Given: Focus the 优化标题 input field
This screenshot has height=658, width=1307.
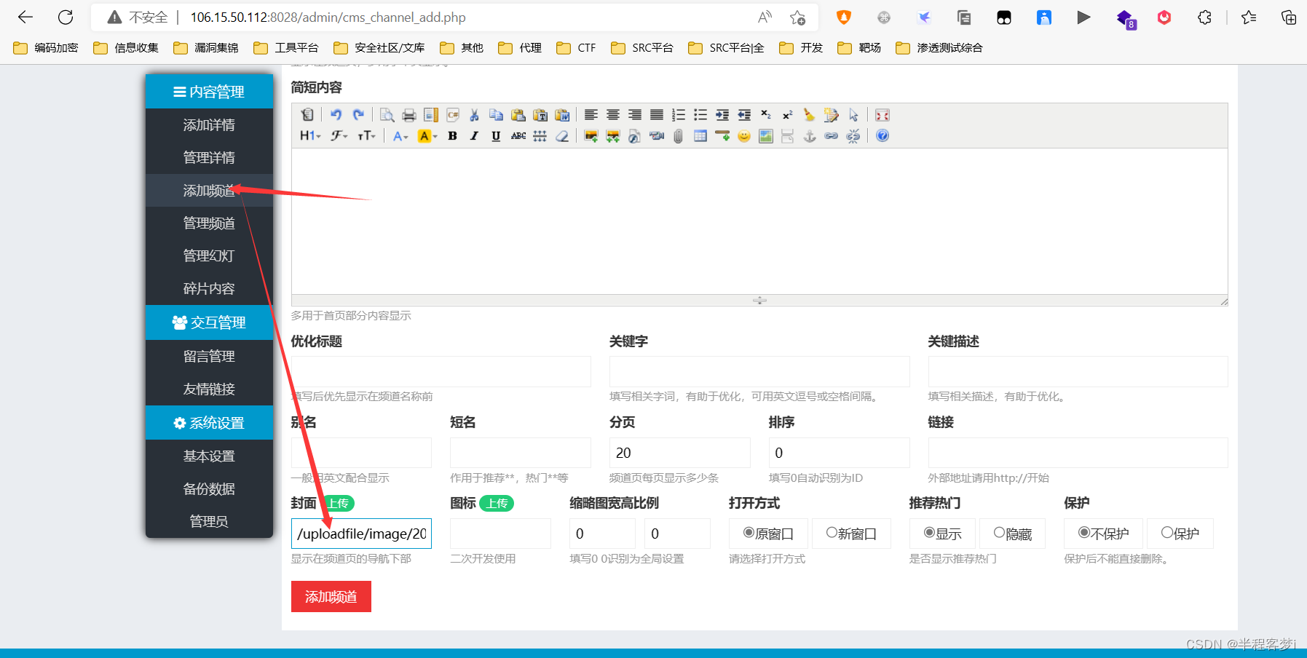Looking at the screenshot, I should tap(441, 372).
